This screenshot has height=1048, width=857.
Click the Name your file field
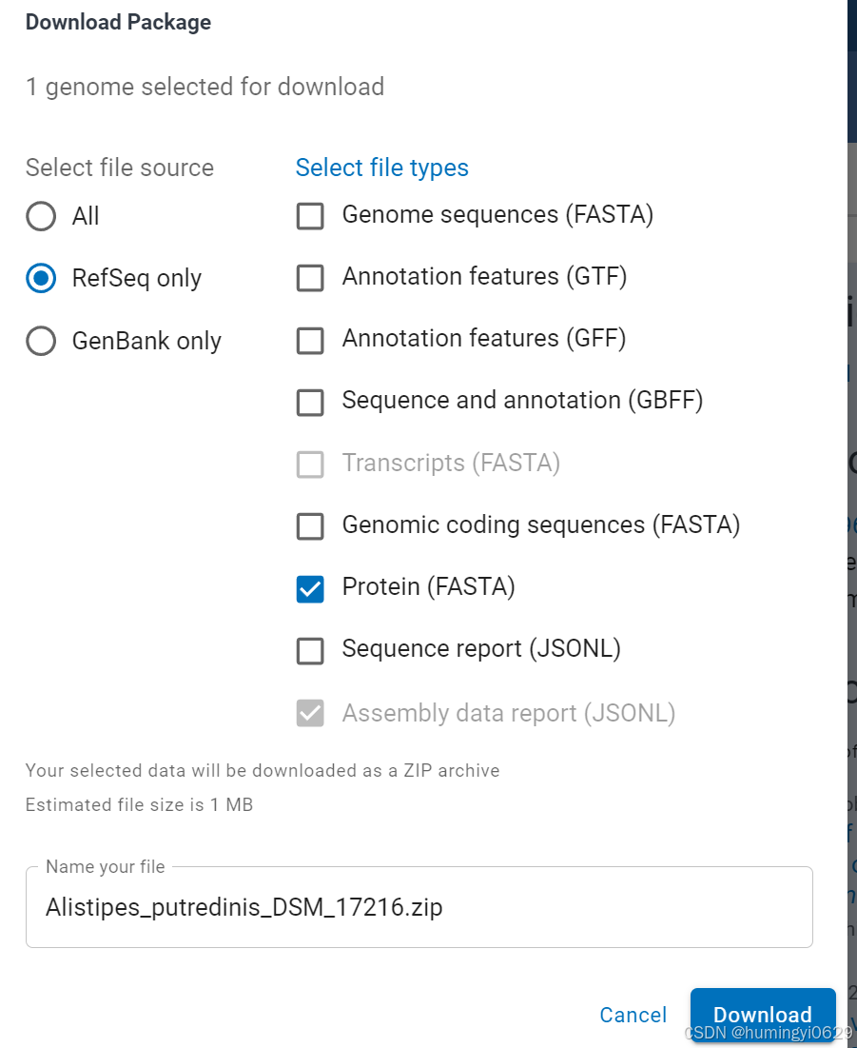(419, 907)
